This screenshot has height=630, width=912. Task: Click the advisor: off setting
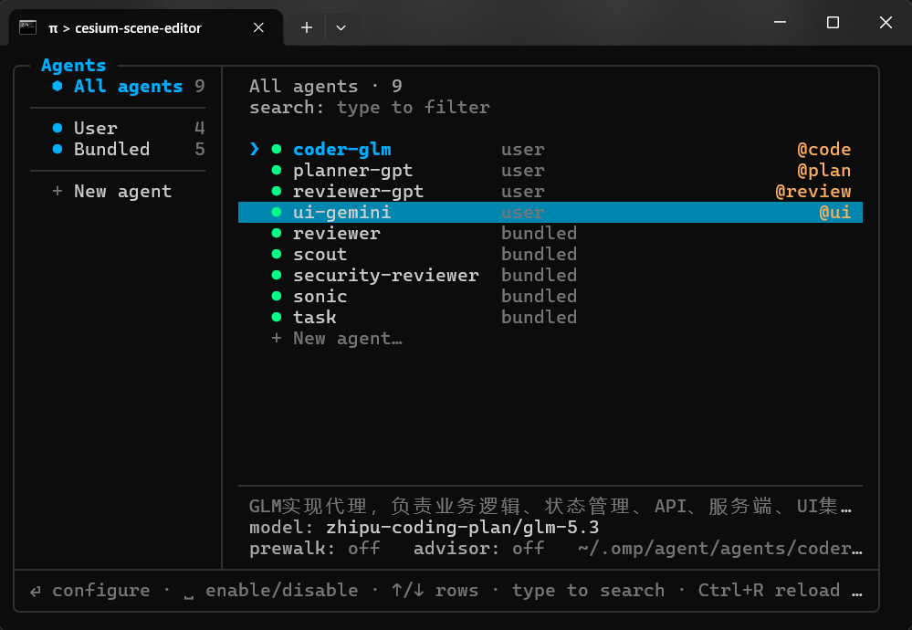pos(478,549)
